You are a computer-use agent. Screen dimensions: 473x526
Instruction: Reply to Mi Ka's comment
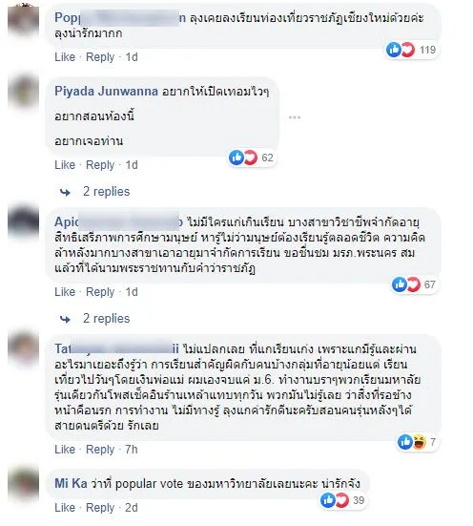tap(100, 508)
